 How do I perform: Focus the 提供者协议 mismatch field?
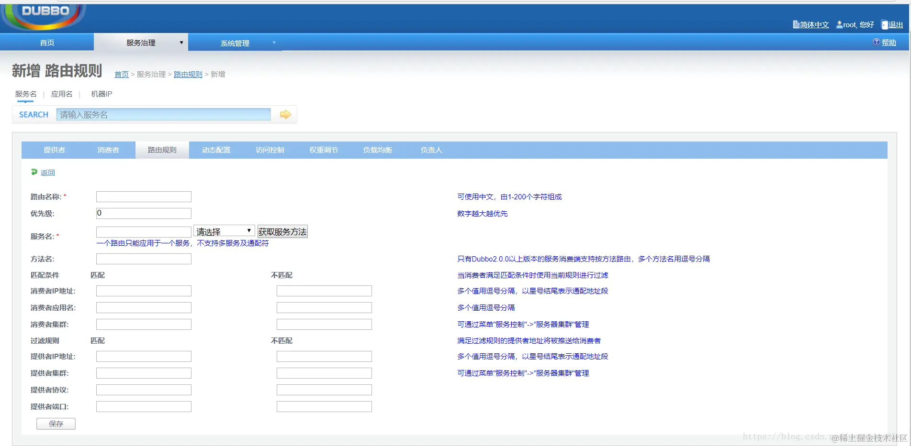(x=324, y=390)
